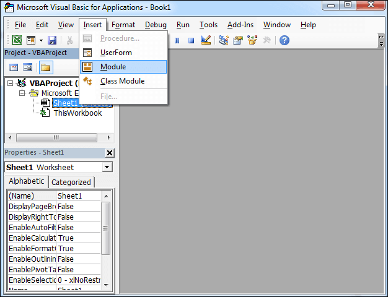Click the (Name) property value Sheet1
388x297 pixels.
click(79, 196)
